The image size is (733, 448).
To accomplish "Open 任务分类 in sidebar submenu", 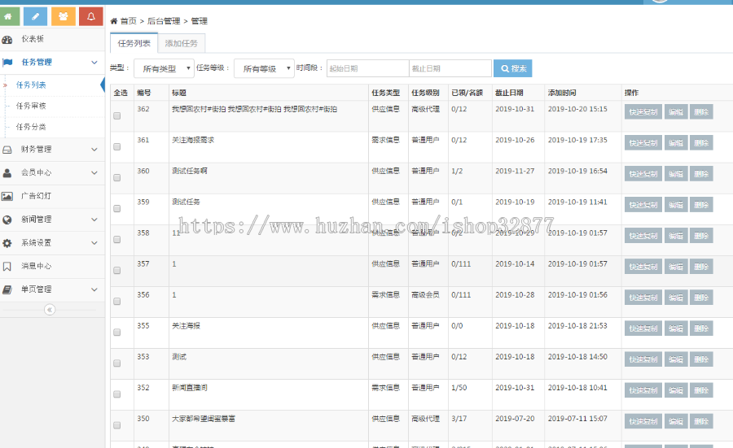I will [x=31, y=127].
